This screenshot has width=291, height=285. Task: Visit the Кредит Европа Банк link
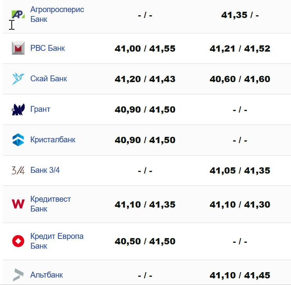(x=57, y=241)
